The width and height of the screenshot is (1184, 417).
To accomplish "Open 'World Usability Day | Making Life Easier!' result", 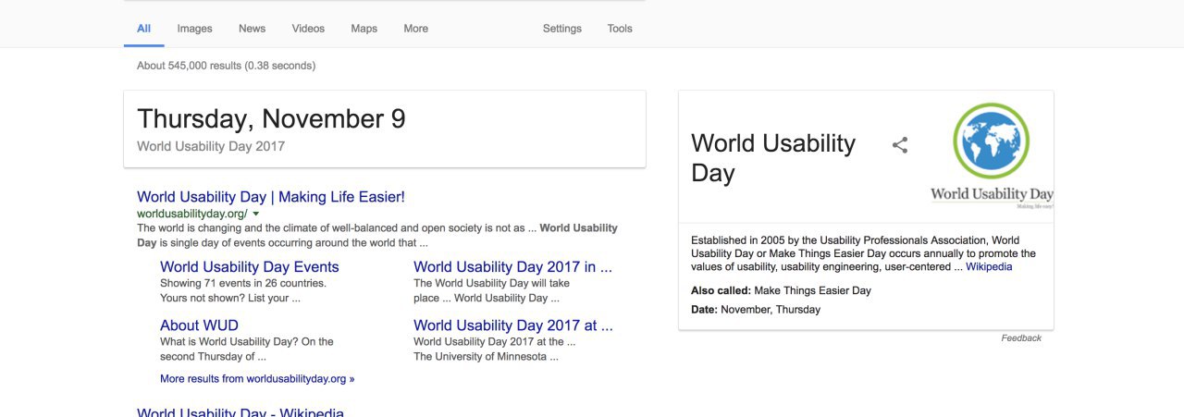I will [271, 197].
